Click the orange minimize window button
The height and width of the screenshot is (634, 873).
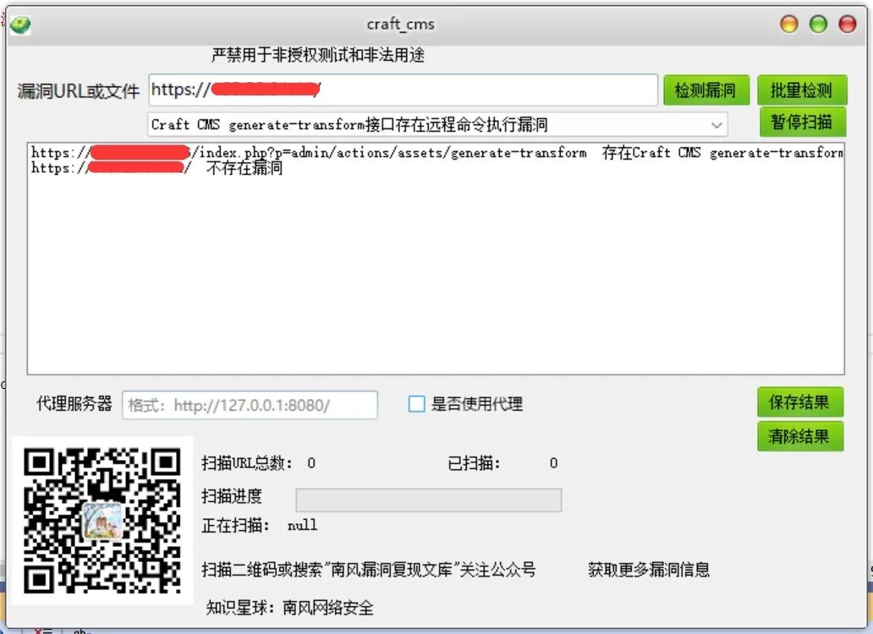[789, 25]
